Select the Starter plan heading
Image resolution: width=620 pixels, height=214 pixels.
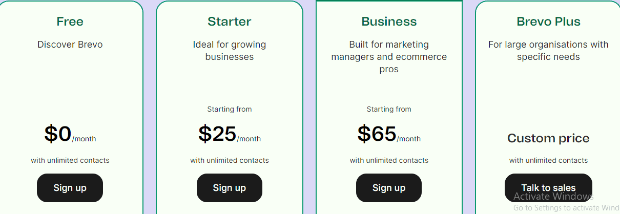230,22
